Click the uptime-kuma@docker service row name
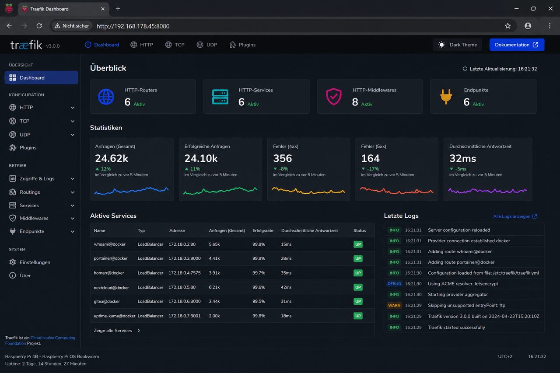Viewport: 560px width, 373px height. (x=115, y=316)
